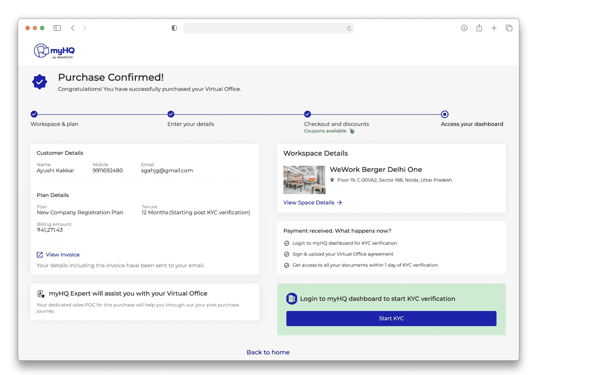Open the browser downloads icon
The width and height of the screenshot is (603, 375).
(464, 28)
